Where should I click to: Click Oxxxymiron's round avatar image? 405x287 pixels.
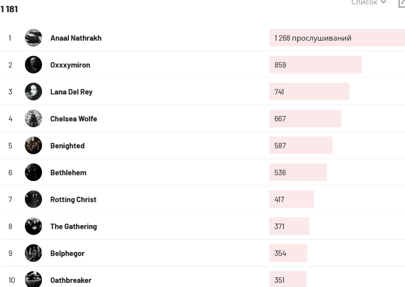(33, 65)
